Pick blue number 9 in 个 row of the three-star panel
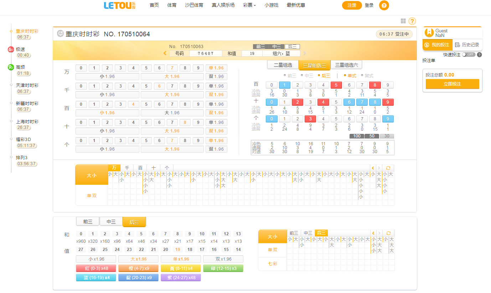 [388, 119]
